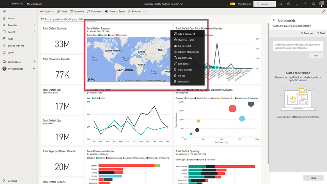Open the app launcher waffle icon
The image size is (327, 184).
point(4,4)
